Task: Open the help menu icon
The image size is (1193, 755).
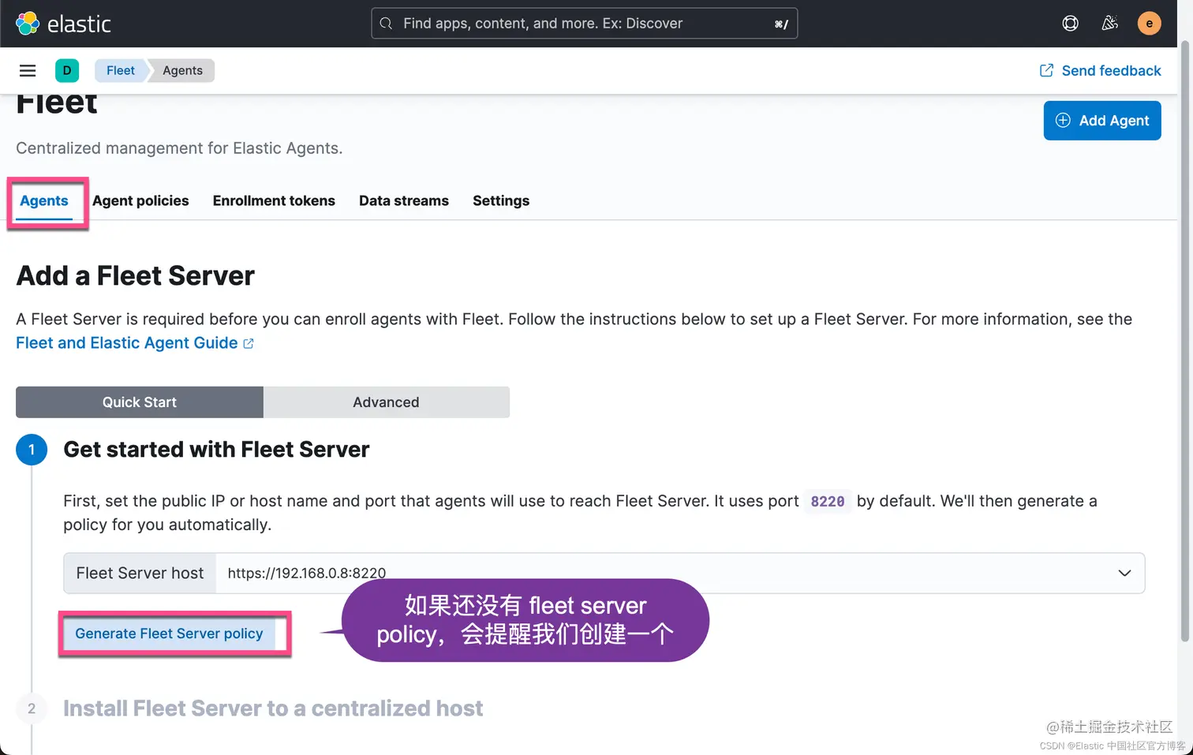Action: (x=1070, y=24)
